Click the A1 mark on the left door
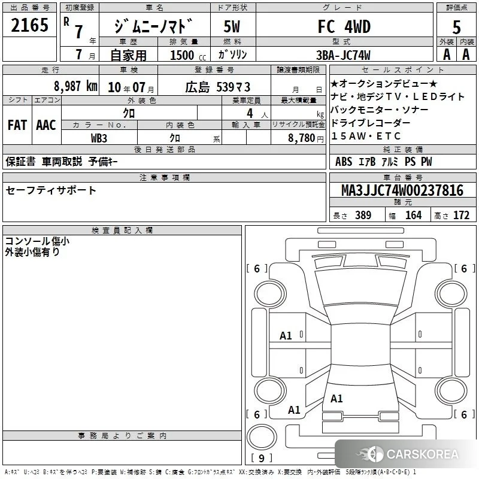The image size is (479, 479). click(286, 336)
